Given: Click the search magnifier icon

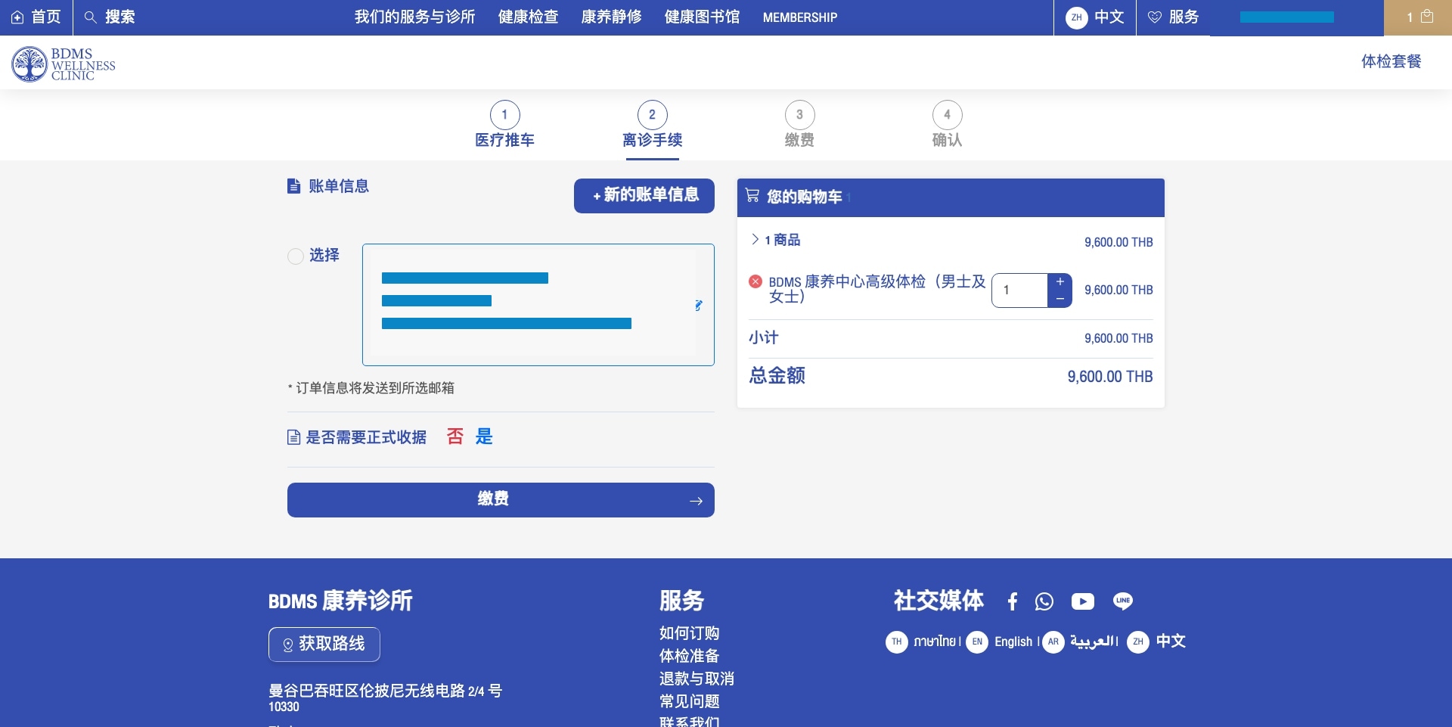Looking at the screenshot, I should pyautogui.click(x=90, y=17).
